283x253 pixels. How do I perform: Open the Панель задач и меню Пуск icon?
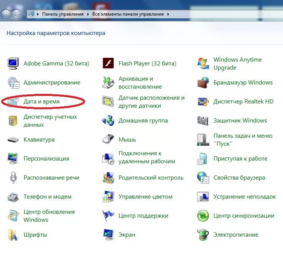pyautogui.click(x=203, y=140)
